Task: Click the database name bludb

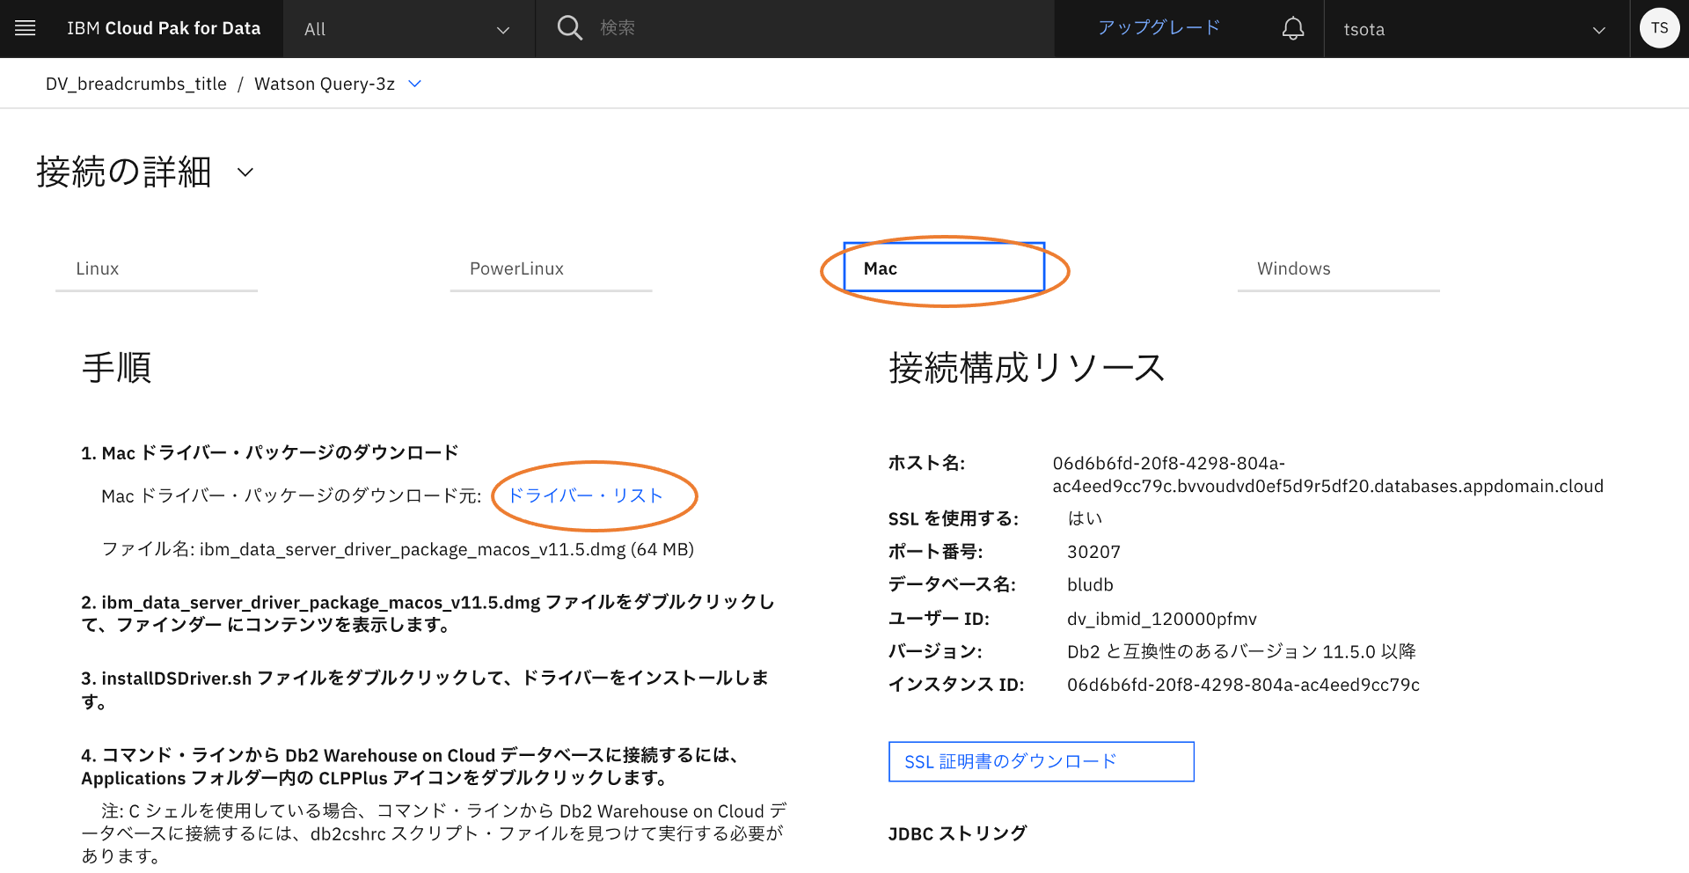Action: coord(1090,584)
